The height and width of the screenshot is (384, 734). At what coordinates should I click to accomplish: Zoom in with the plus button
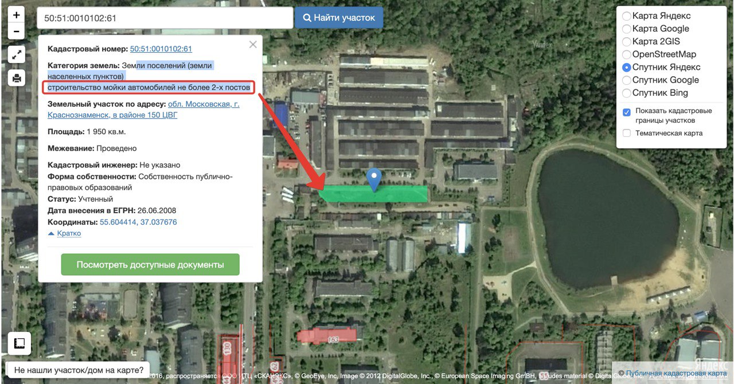pyautogui.click(x=17, y=15)
